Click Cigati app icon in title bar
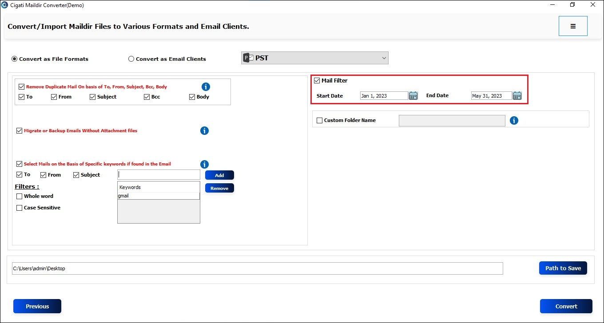This screenshot has height=323, width=604. tap(4, 5)
